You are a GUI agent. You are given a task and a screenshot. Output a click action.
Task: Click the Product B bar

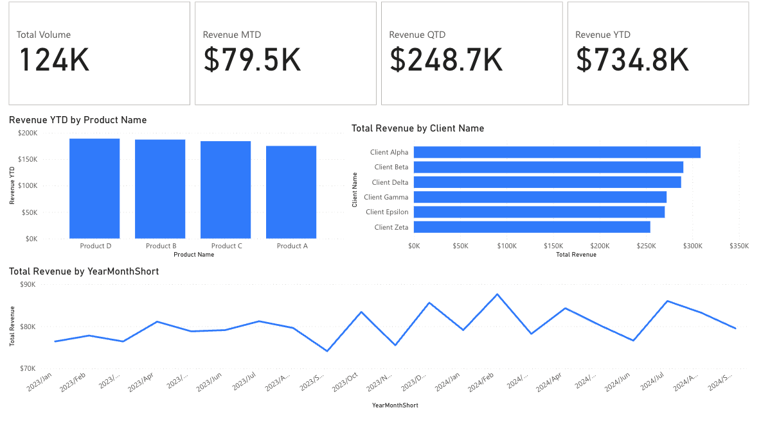(160, 189)
